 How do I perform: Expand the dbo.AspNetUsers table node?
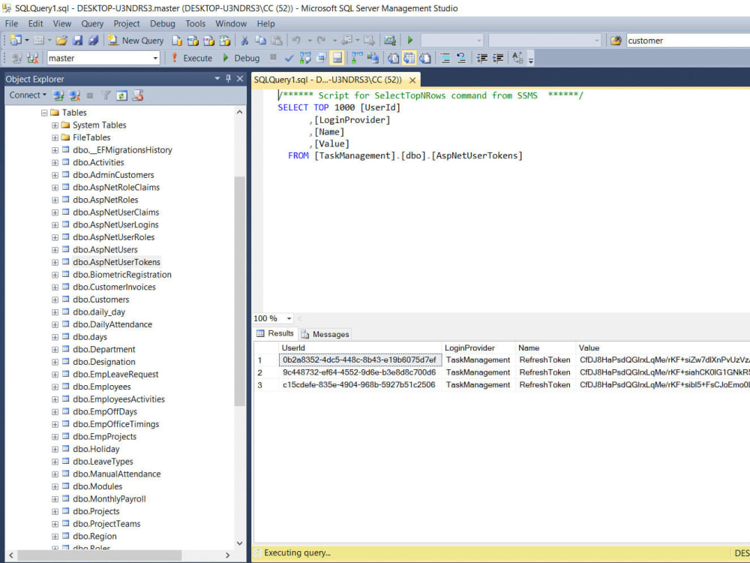(55, 250)
